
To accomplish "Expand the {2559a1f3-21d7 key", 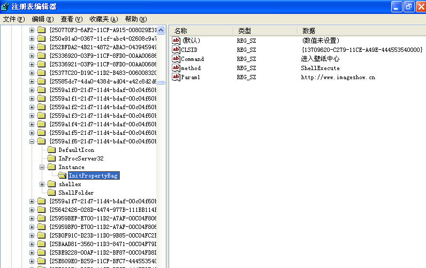I will (32, 116).
